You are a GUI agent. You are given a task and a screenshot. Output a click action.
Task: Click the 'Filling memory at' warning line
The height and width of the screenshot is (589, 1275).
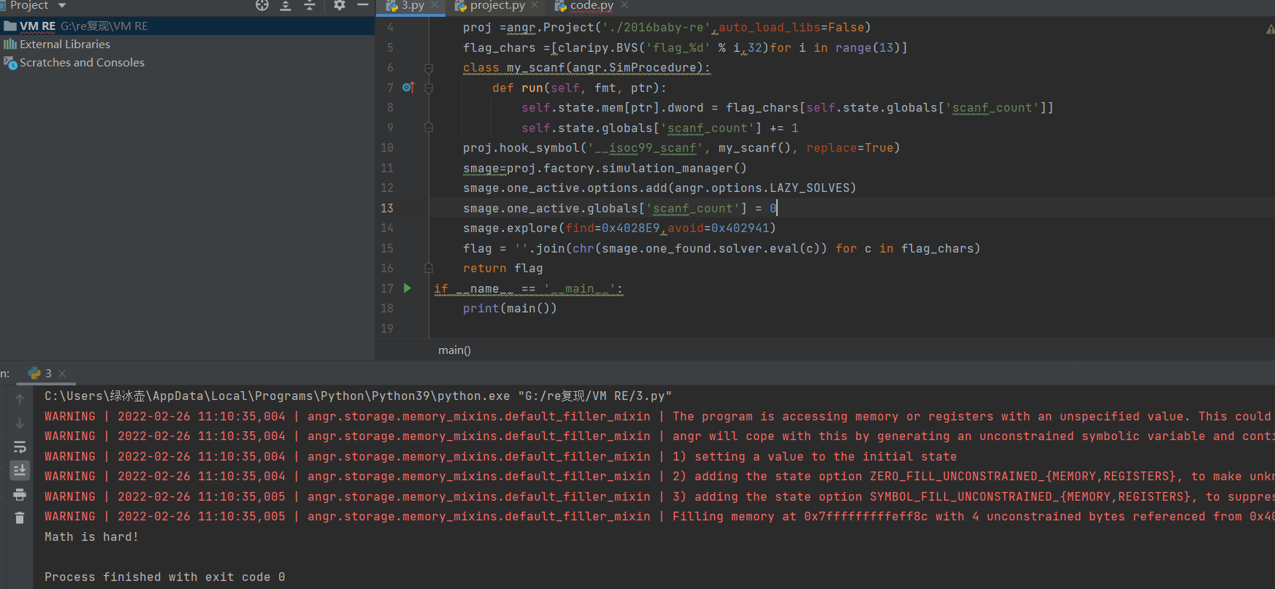(659, 516)
